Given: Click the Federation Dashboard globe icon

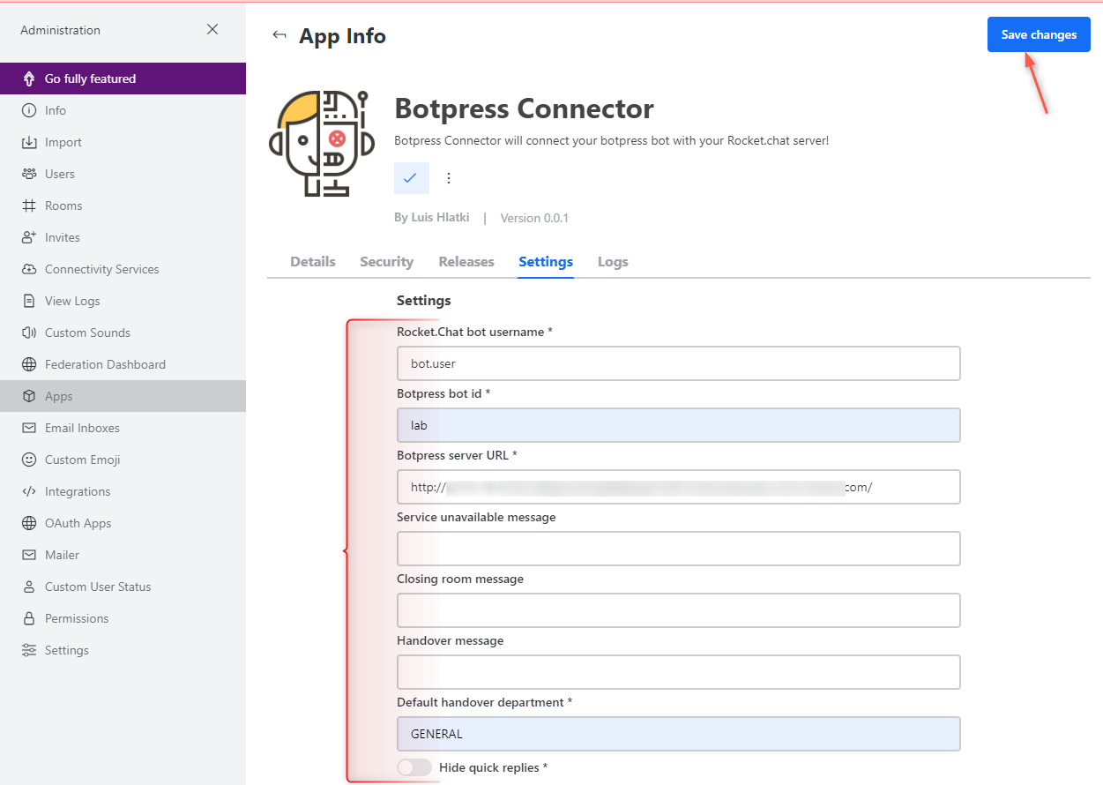Looking at the screenshot, I should pos(29,364).
